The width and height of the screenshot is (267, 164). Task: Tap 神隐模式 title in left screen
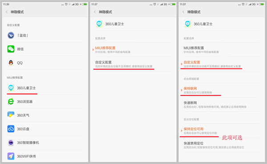17,12
